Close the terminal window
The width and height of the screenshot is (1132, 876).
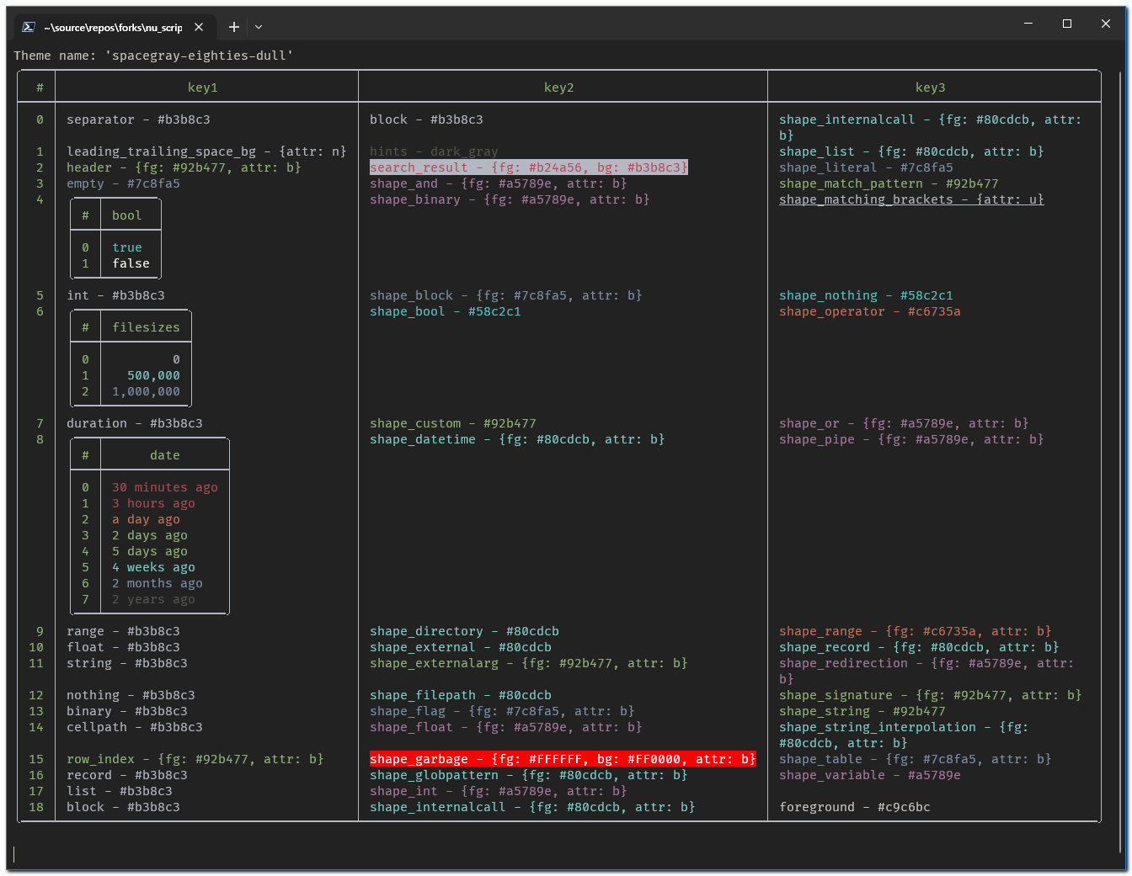[x=1106, y=24]
